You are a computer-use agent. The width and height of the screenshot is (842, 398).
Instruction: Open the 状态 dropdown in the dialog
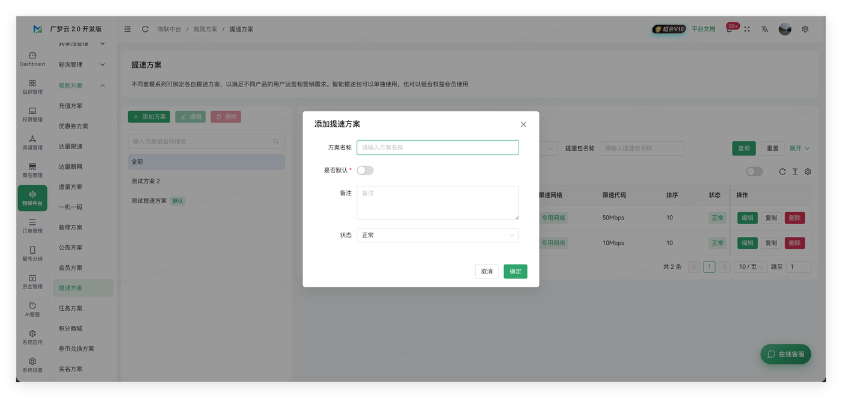[x=438, y=235]
